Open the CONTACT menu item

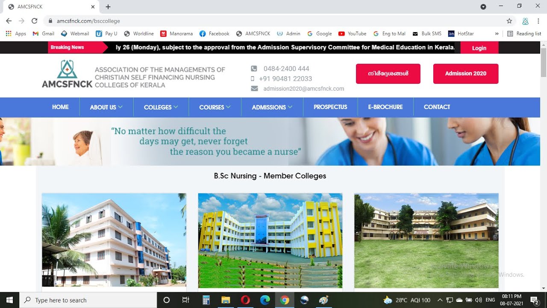437,107
